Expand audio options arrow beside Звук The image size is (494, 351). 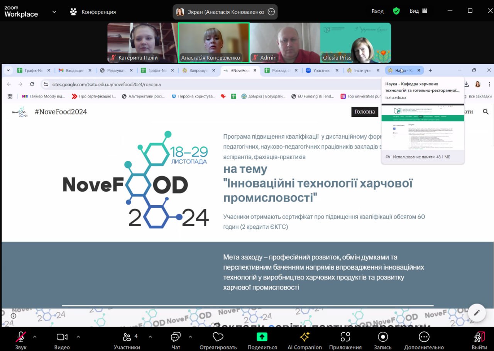point(35,337)
